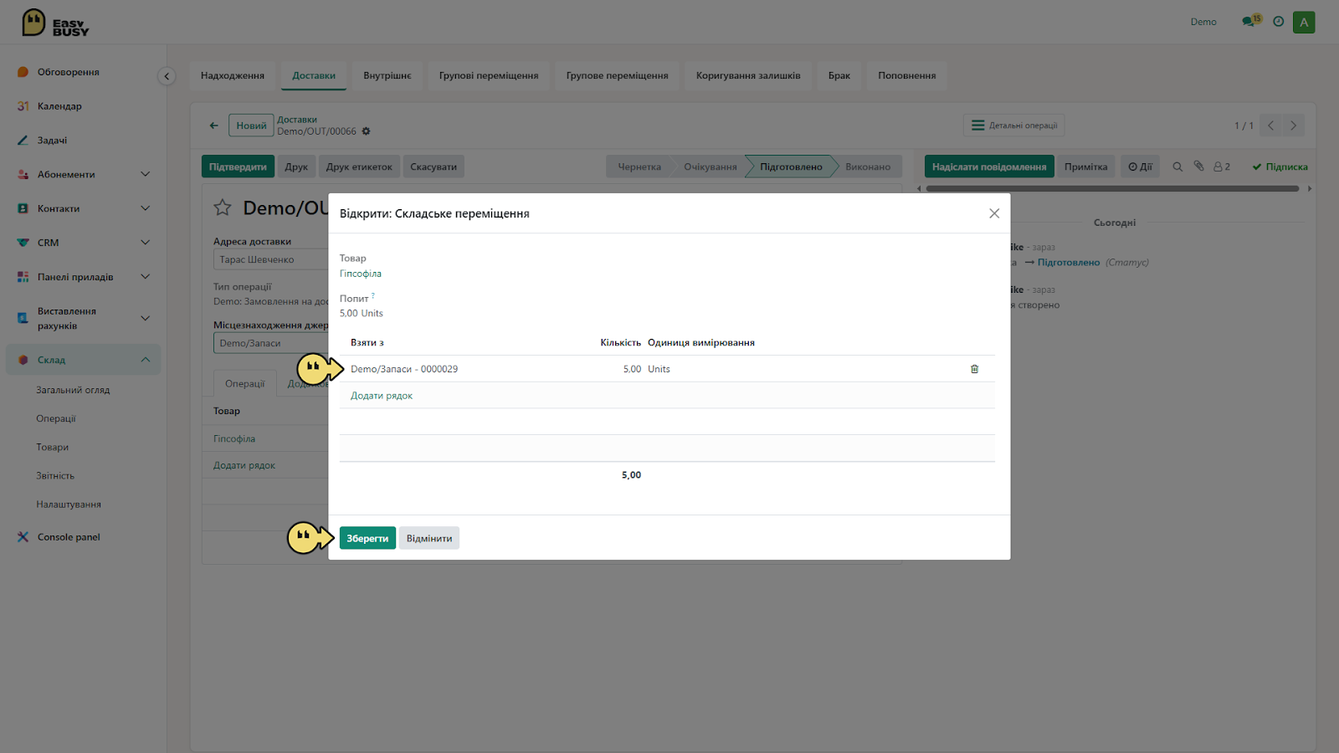Image resolution: width=1339 pixels, height=753 pixels.
Task: Switch to the Надходження tab
Action: [233, 75]
